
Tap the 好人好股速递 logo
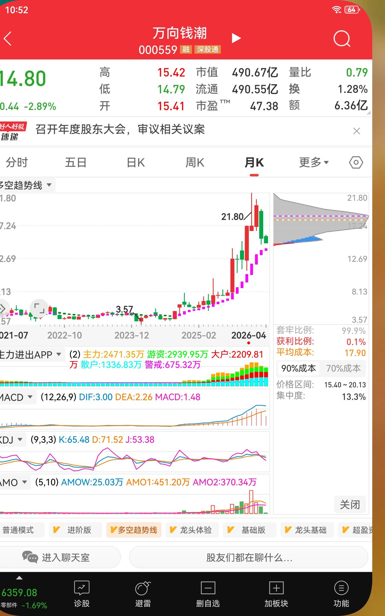pos(13,131)
